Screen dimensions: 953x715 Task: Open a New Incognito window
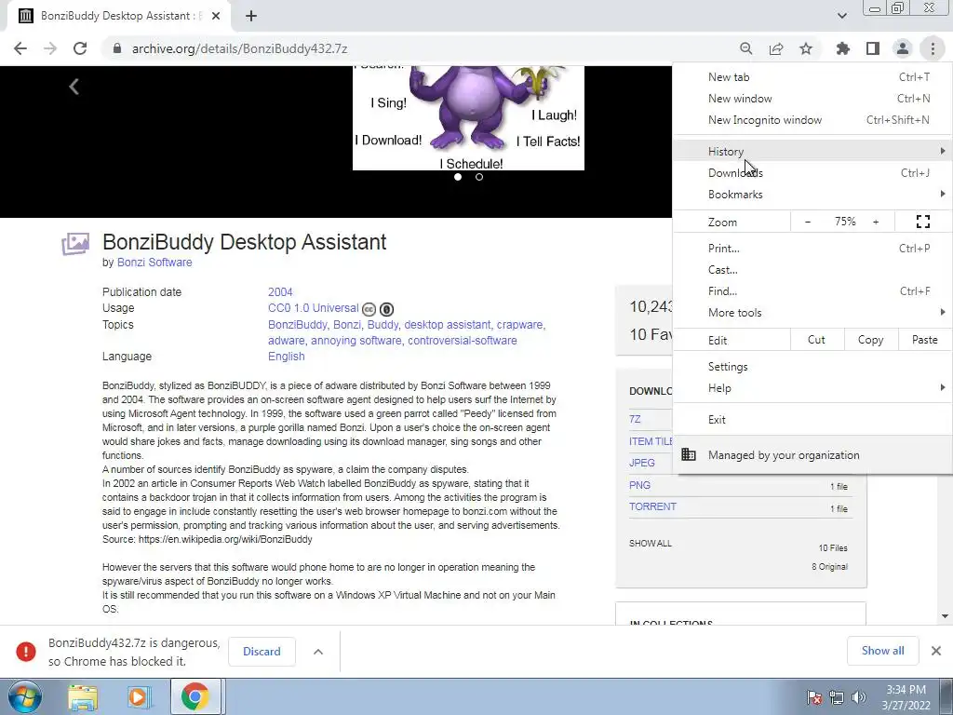point(812,120)
